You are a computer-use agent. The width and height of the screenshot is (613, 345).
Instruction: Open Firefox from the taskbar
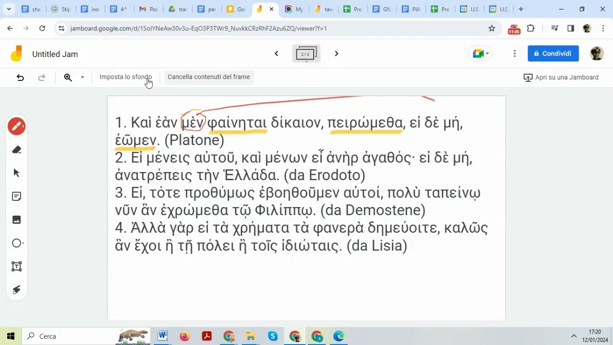pyautogui.click(x=184, y=336)
